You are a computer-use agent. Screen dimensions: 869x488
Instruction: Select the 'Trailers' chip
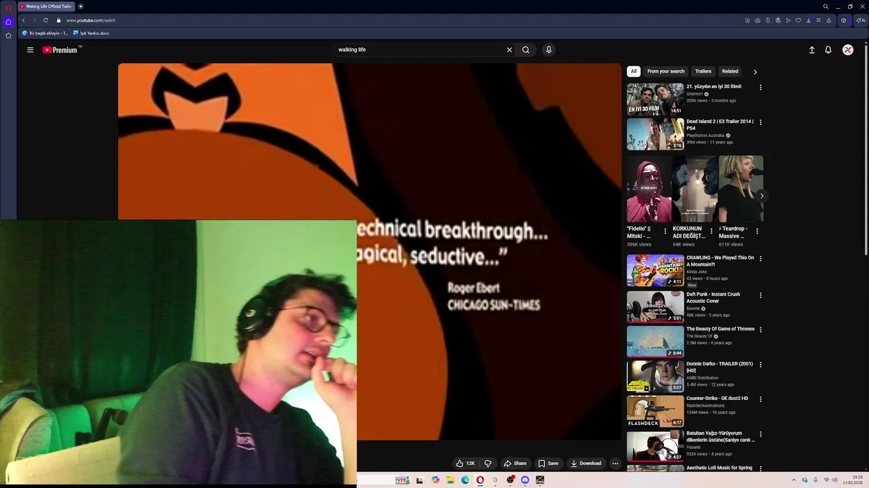pyautogui.click(x=703, y=71)
